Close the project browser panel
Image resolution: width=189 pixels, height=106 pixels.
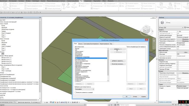tap(40, 17)
